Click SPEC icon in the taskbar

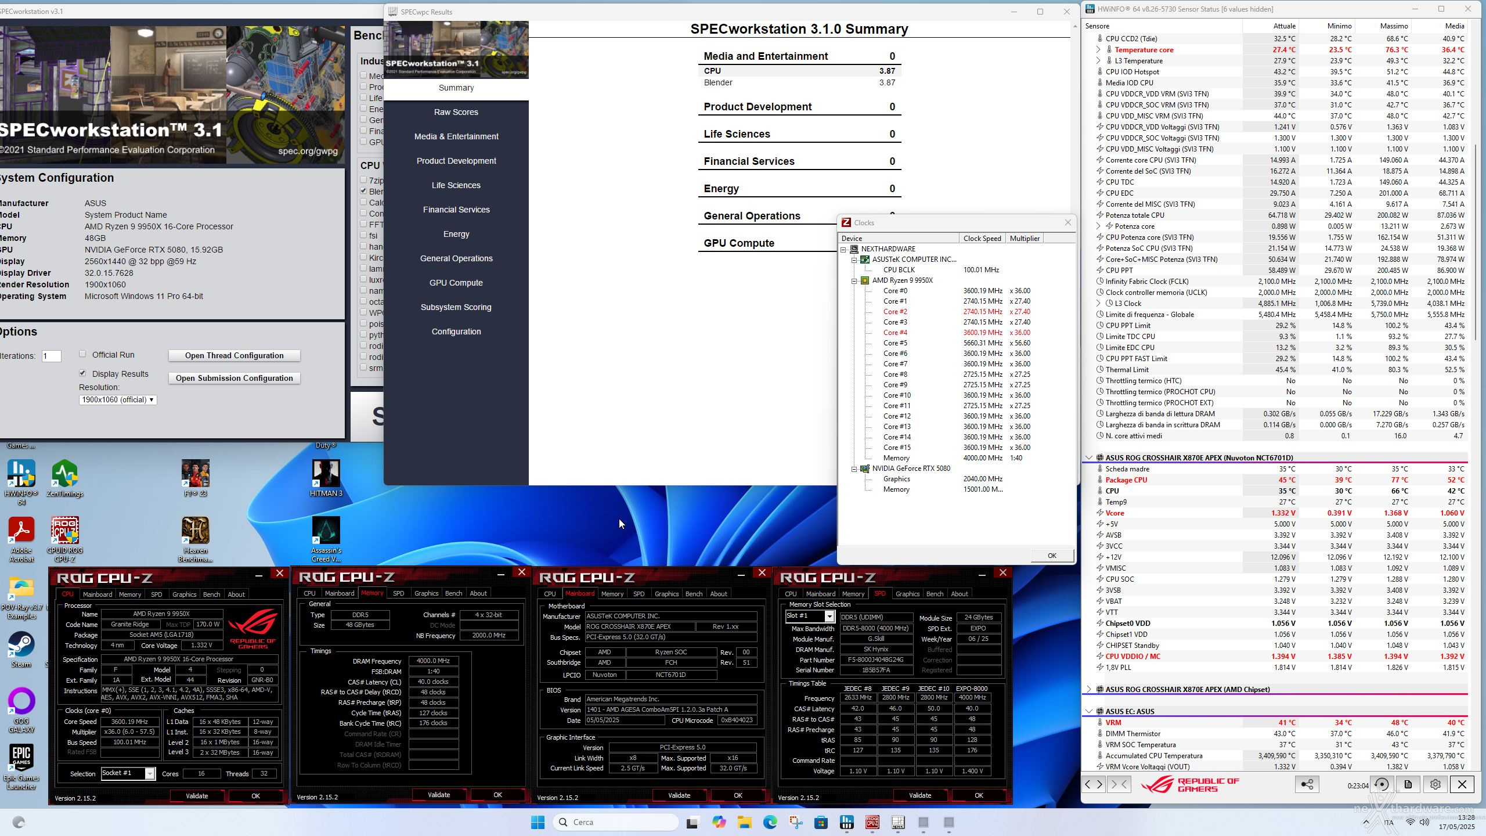click(897, 822)
